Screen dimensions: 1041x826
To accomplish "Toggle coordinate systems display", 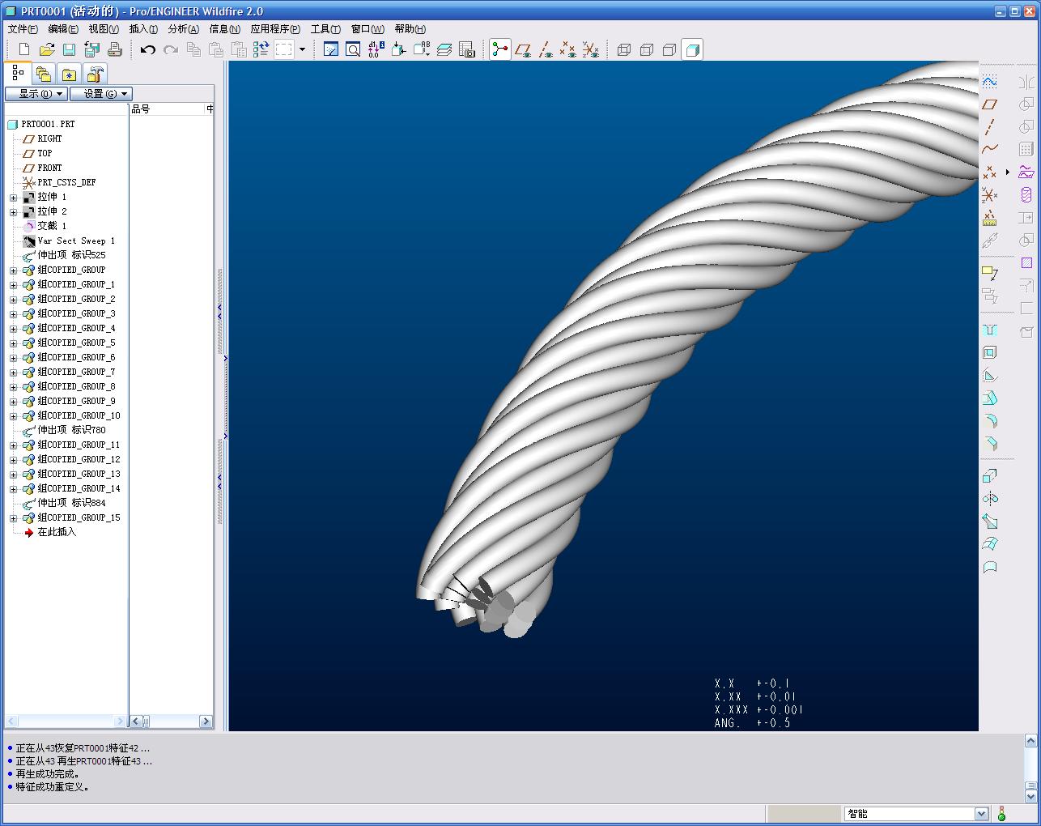I will click(x=591, y=49).
